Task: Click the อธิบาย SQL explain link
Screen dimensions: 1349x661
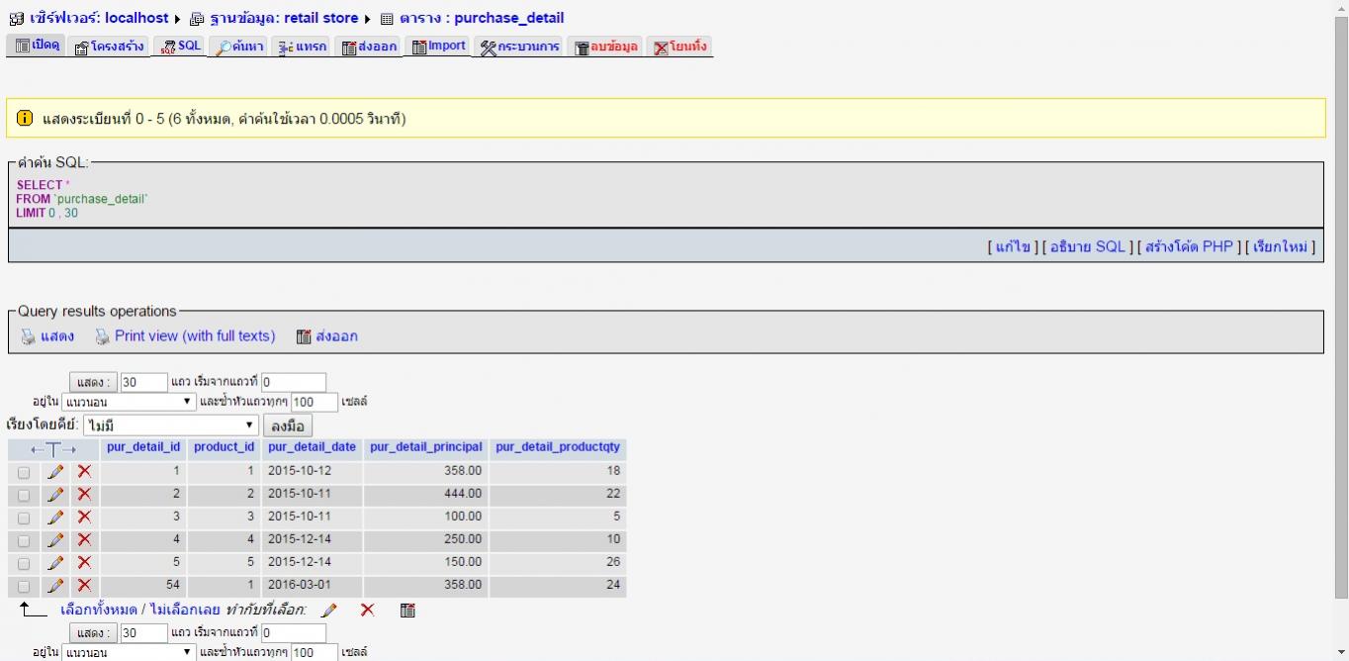Action: [1088, 246]
